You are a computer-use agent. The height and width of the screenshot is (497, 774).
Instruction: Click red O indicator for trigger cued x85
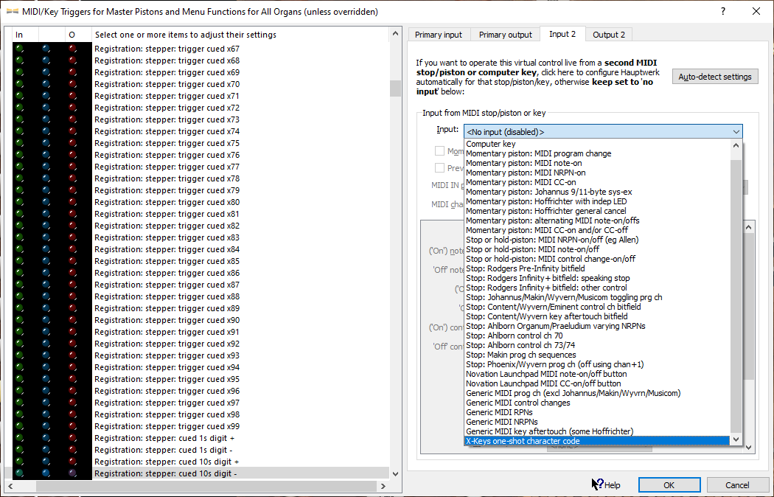[x=72, y=261]
